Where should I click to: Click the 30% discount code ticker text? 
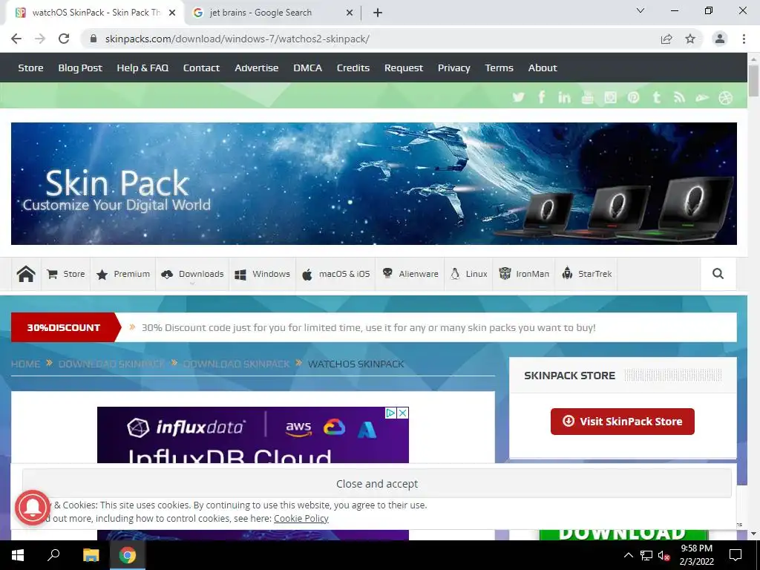(368, 327)
